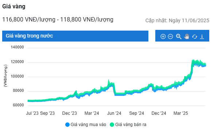Select the magnifier selection zoom tool
The image size is (214, 133).
click(x=179, y=36)
